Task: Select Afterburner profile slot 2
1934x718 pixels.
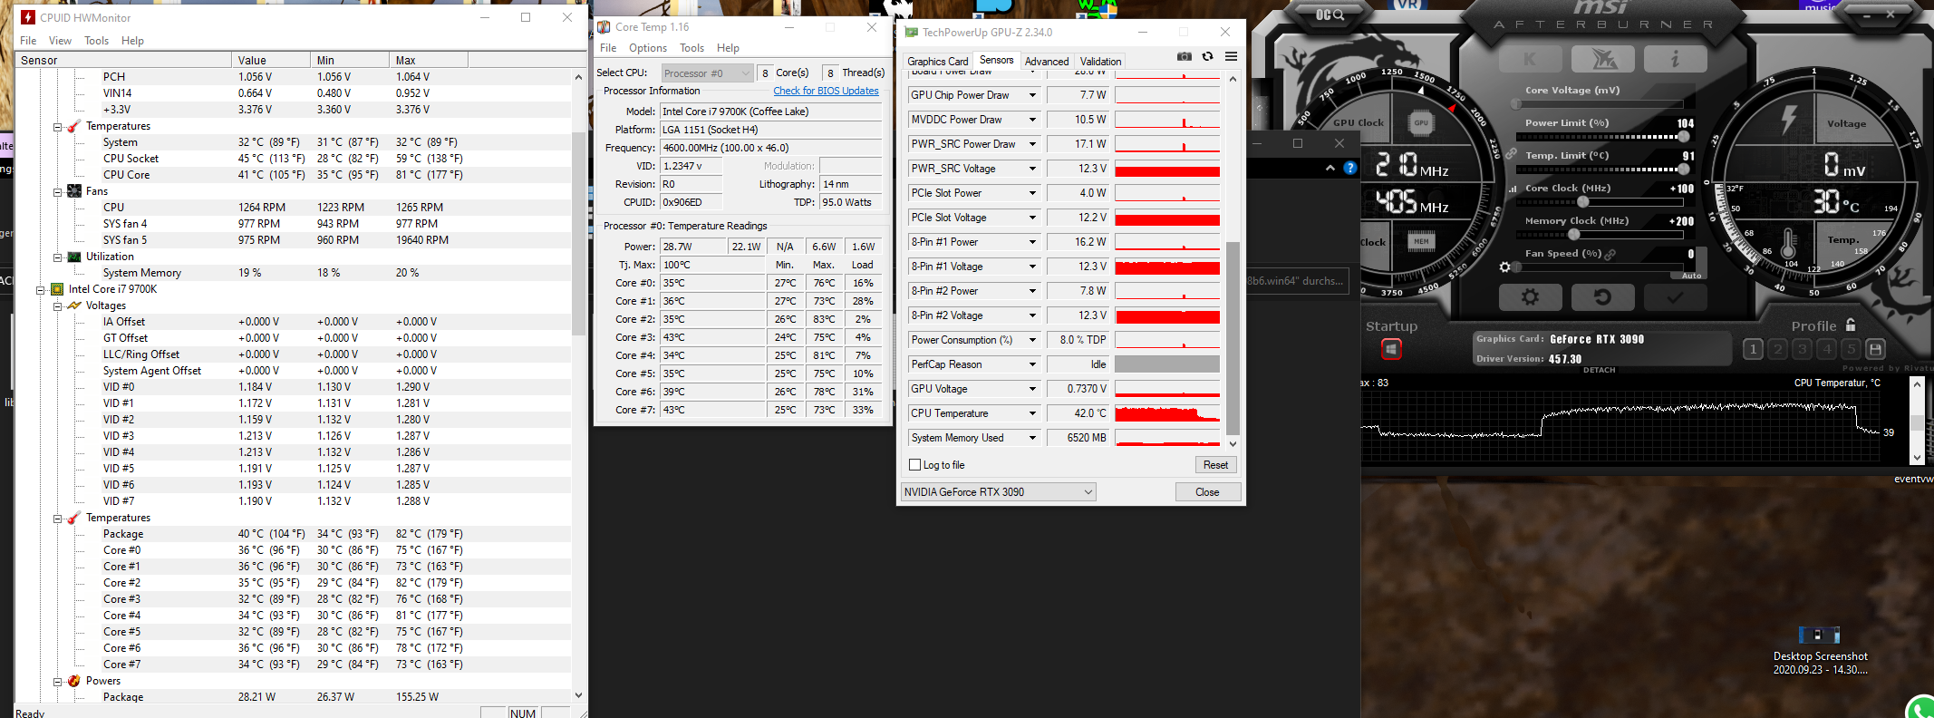Action: pos(1777,349)
